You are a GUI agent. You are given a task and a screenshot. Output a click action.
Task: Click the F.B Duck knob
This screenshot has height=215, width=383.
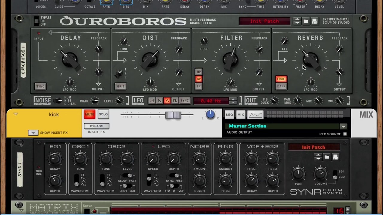click(274, 101)
